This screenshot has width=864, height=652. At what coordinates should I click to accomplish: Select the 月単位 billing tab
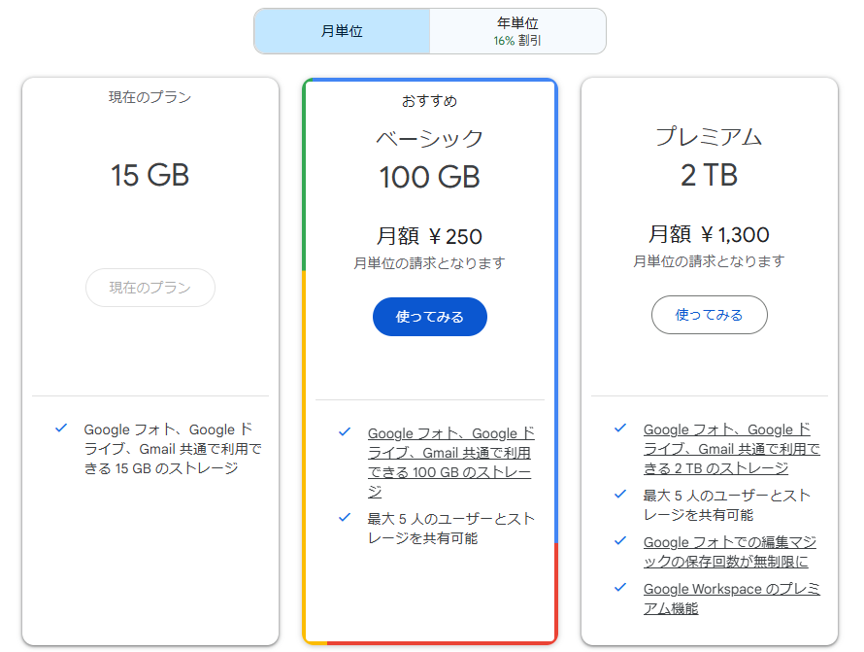342,30
